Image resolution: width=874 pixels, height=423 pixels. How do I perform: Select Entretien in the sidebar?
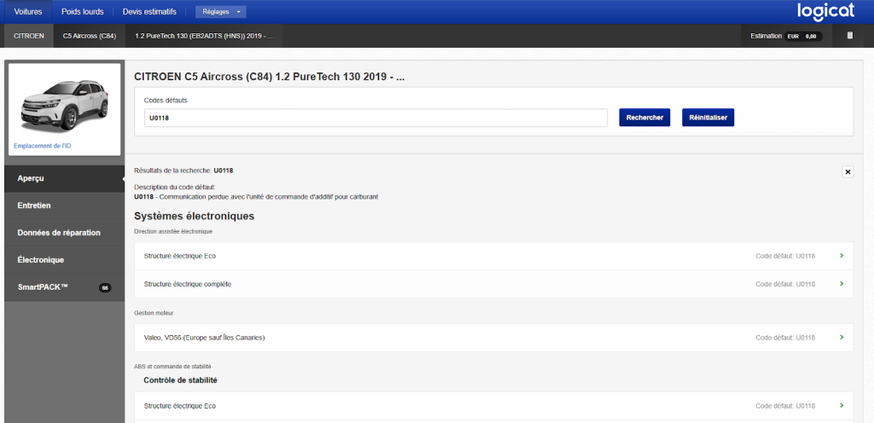pos(64,206)
